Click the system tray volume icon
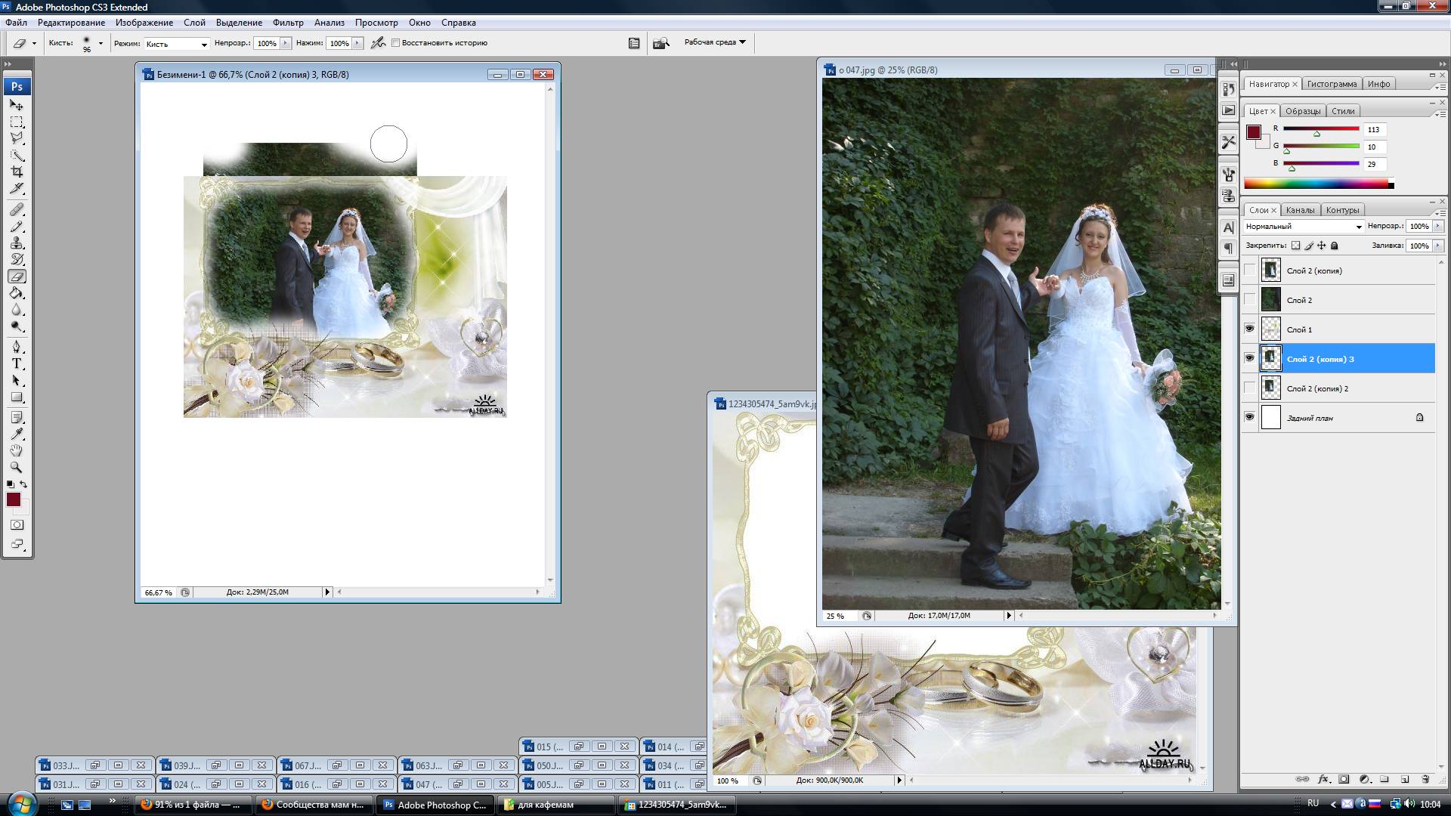This screenshot has height=816, width=1451. click(x=1409, y=804)
